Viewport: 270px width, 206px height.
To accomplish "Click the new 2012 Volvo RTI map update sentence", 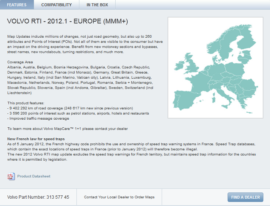I will point(132,157).
